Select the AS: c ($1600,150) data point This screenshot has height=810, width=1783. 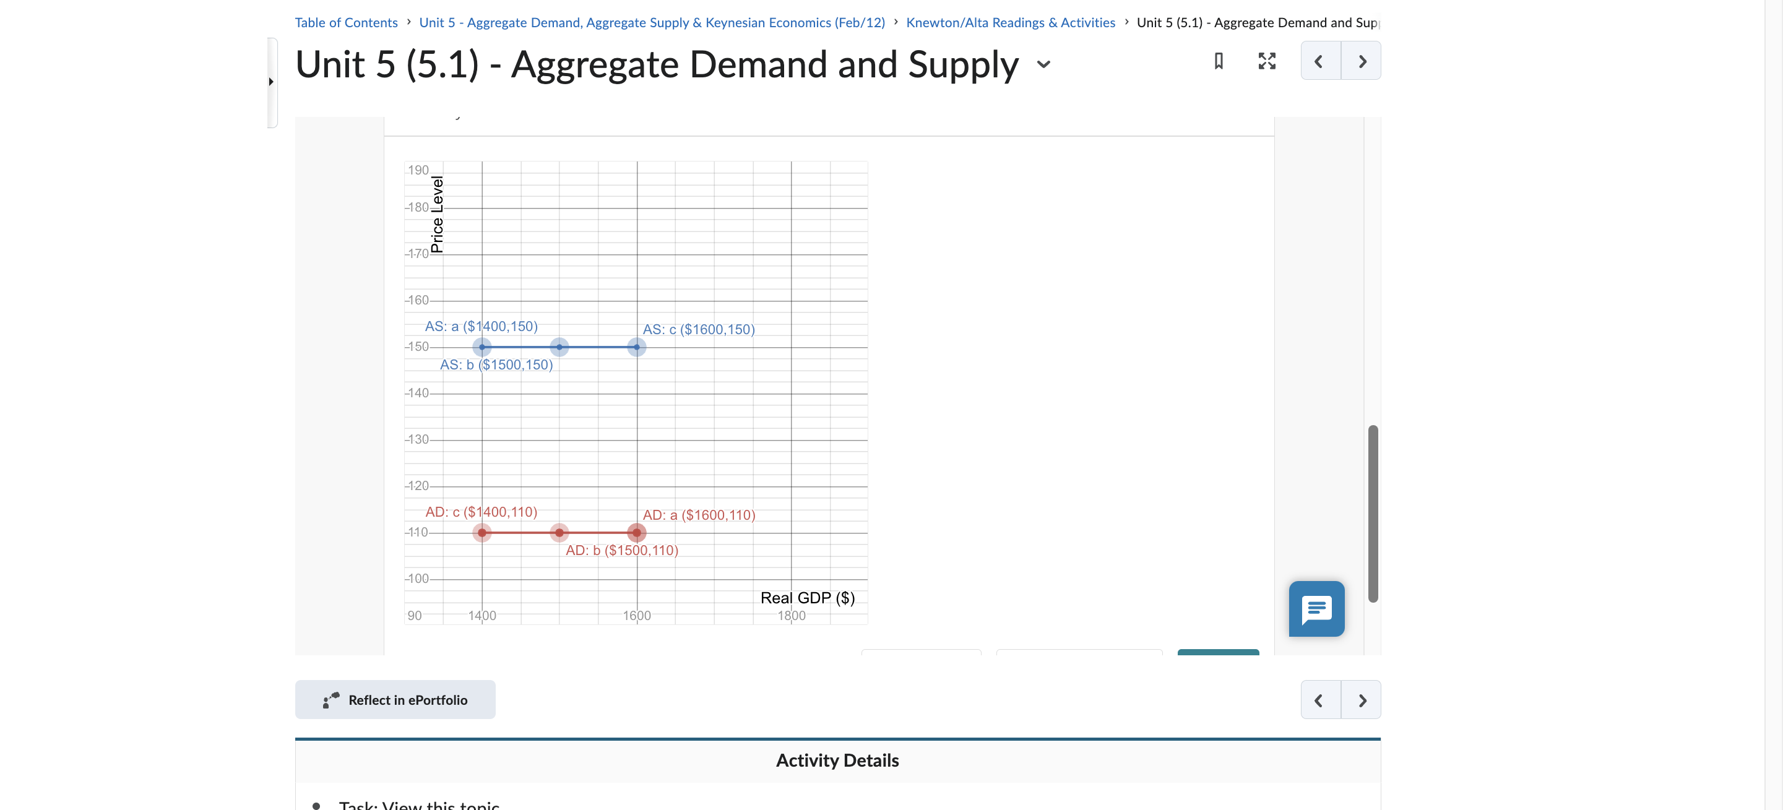point(636,347)
